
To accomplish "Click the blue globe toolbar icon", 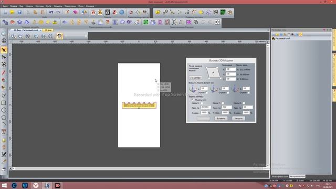I will click(122, 12).
